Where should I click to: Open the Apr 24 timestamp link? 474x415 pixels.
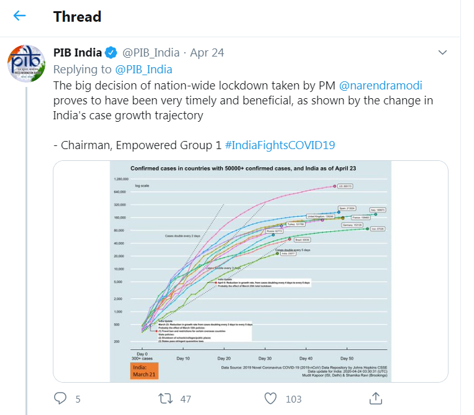click(207, 52)
